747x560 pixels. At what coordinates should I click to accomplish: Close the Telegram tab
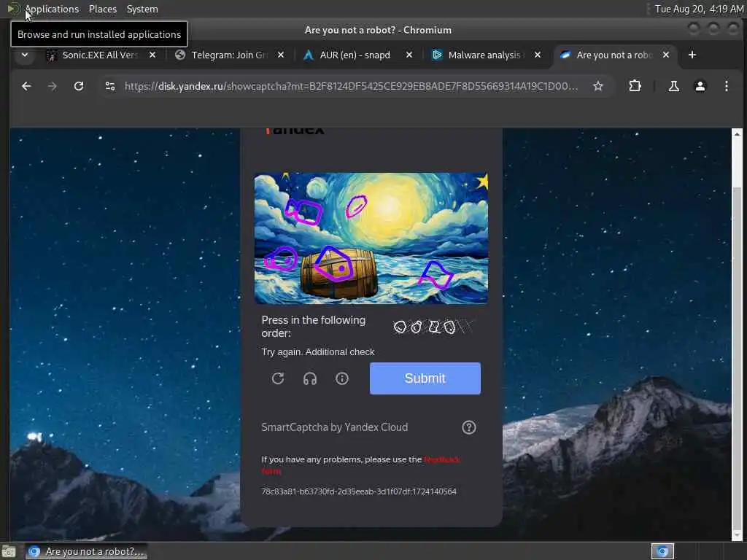(281, 55)
